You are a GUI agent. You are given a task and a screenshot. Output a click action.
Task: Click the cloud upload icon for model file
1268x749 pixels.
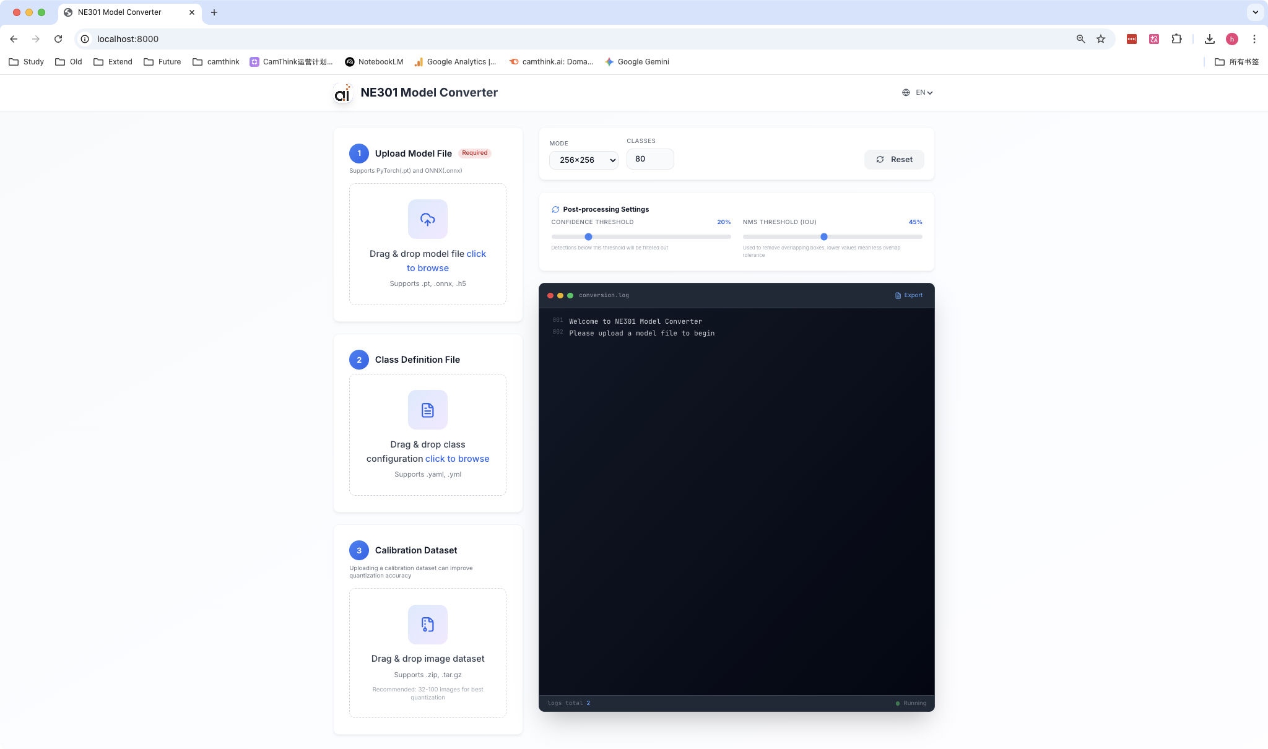click(x=427, y=219)
